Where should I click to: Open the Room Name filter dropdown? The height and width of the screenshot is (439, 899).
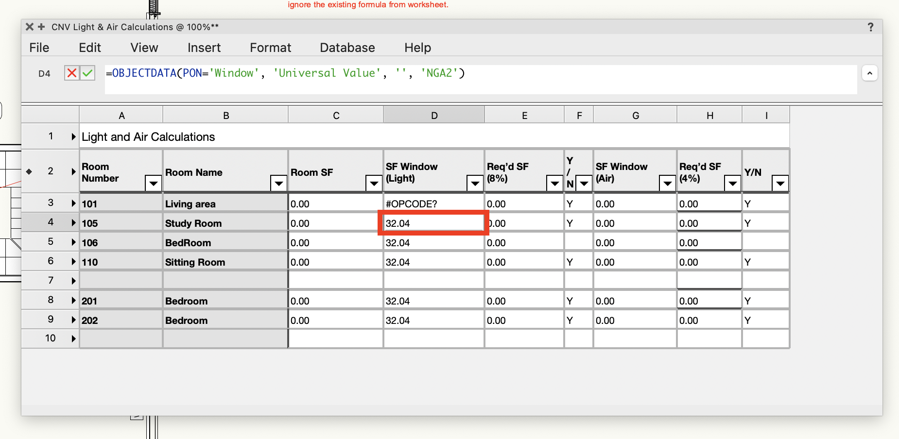(278, 184)
